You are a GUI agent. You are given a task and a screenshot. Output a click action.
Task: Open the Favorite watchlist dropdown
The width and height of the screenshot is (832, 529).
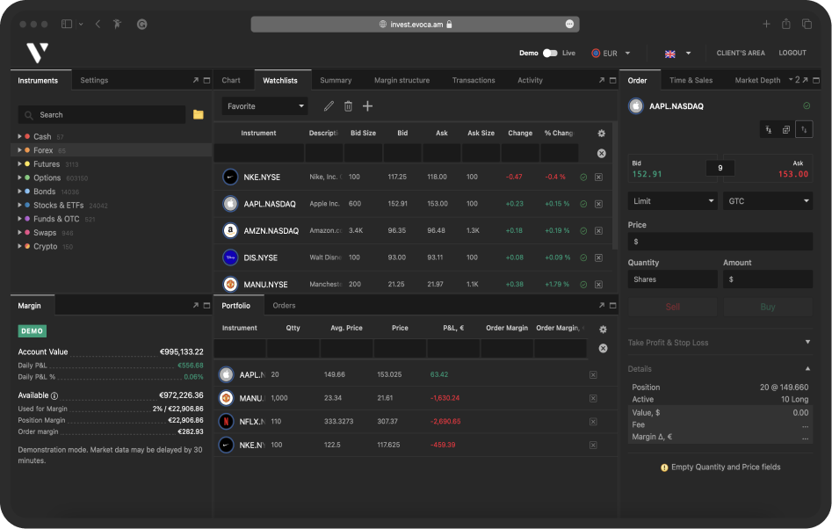click(264, 106)
